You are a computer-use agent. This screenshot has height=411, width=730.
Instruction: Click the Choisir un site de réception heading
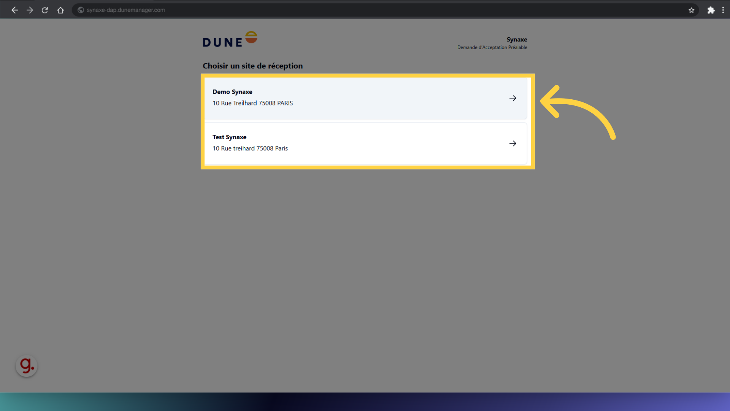click(252, 66)
